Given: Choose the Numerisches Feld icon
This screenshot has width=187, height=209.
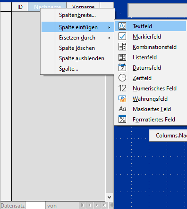Looking at the screenshot, I should pos(122,88).
